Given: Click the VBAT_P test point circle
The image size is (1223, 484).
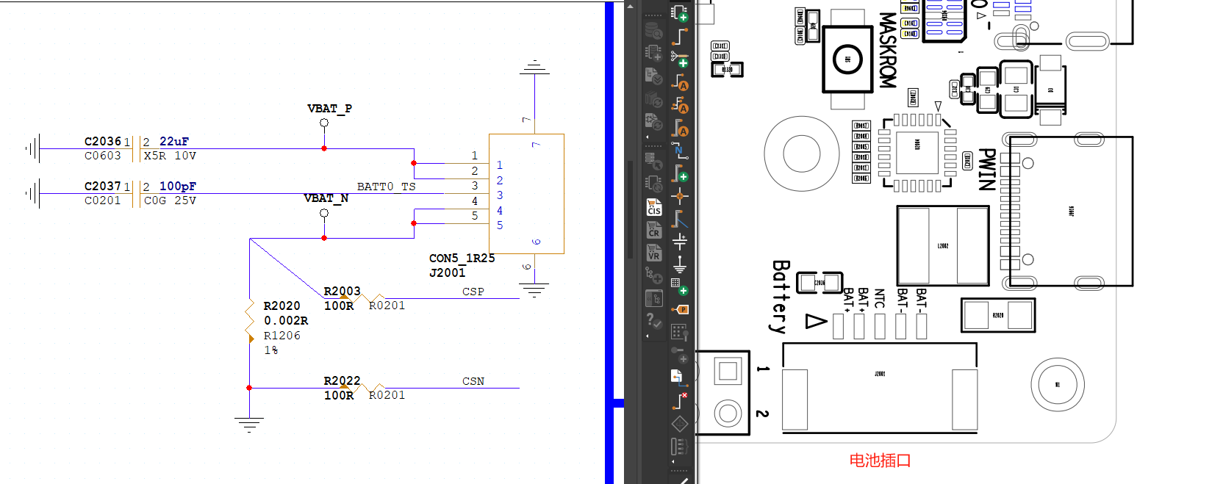Looking at the screenshot, I should (324, 123).
